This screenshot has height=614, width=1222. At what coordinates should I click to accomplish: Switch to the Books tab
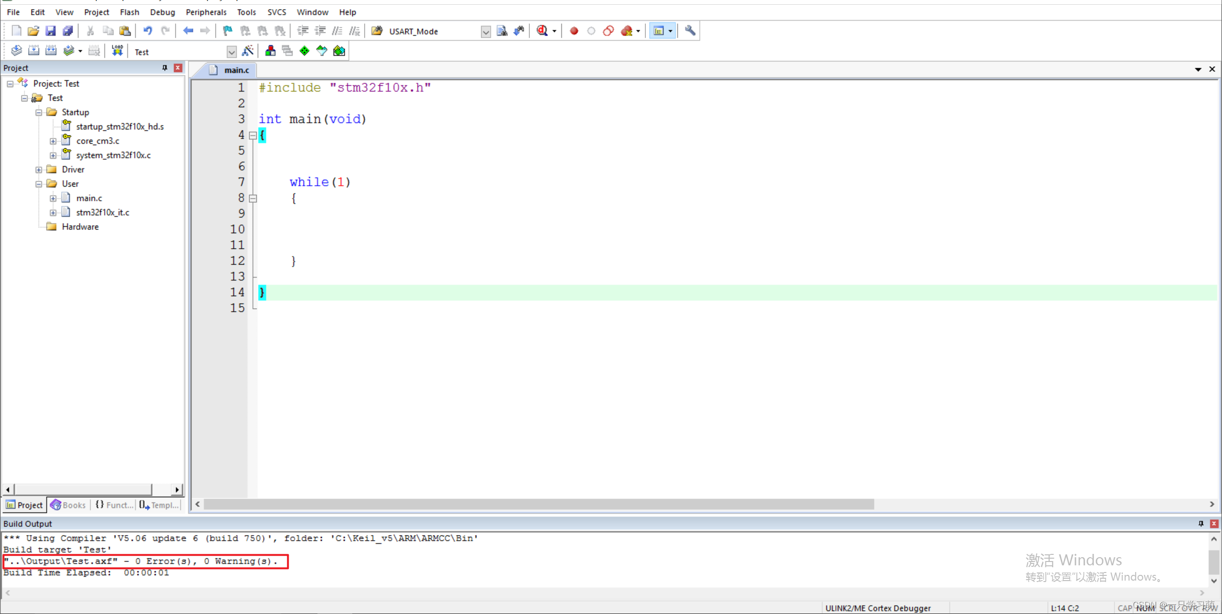click(68, 505)
